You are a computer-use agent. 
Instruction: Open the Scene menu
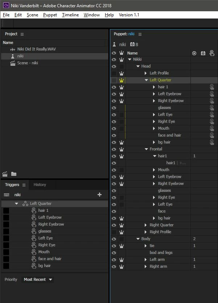[x=32, y=15]
